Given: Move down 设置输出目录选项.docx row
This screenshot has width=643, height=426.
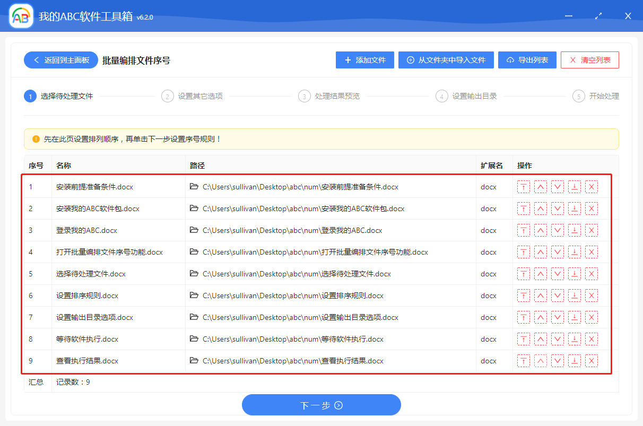Looking at the screenshot, I should pos(558,317).
